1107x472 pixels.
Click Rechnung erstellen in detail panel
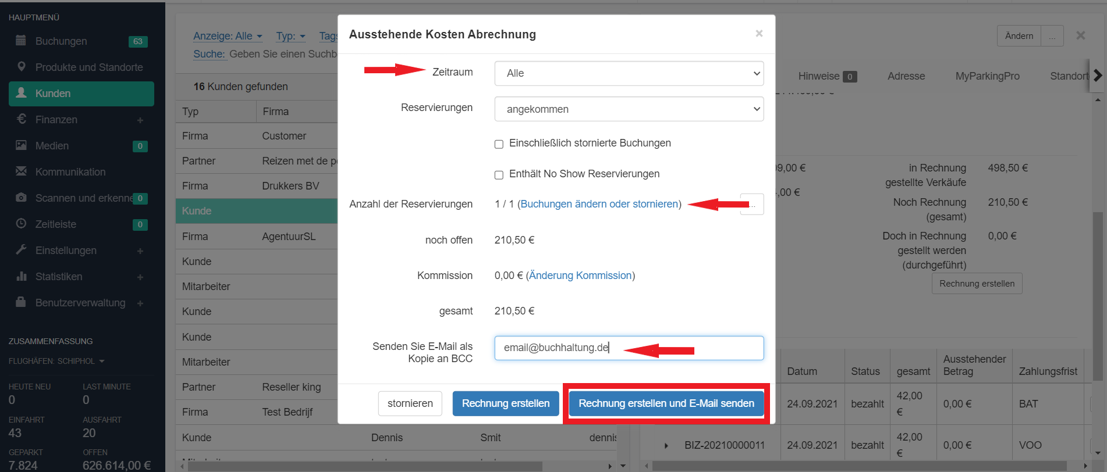977,284
